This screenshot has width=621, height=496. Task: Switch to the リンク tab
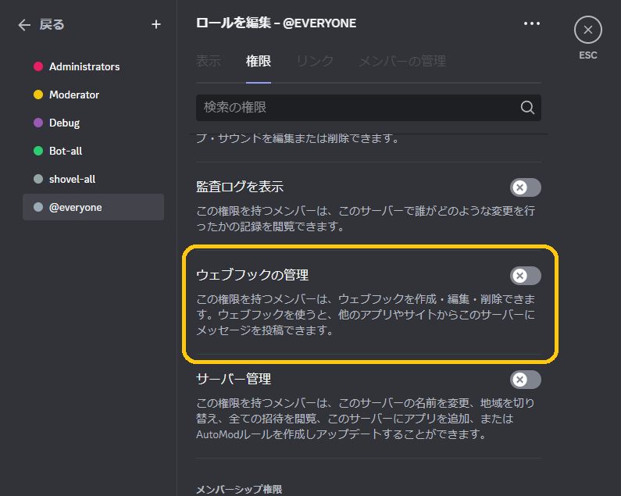click(x=315, y=61)
